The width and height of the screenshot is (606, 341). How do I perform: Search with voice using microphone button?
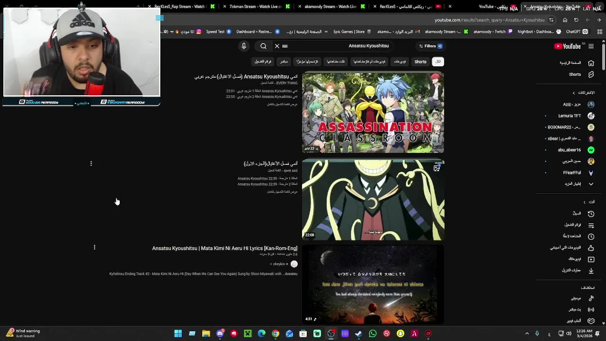pos(244,46)
